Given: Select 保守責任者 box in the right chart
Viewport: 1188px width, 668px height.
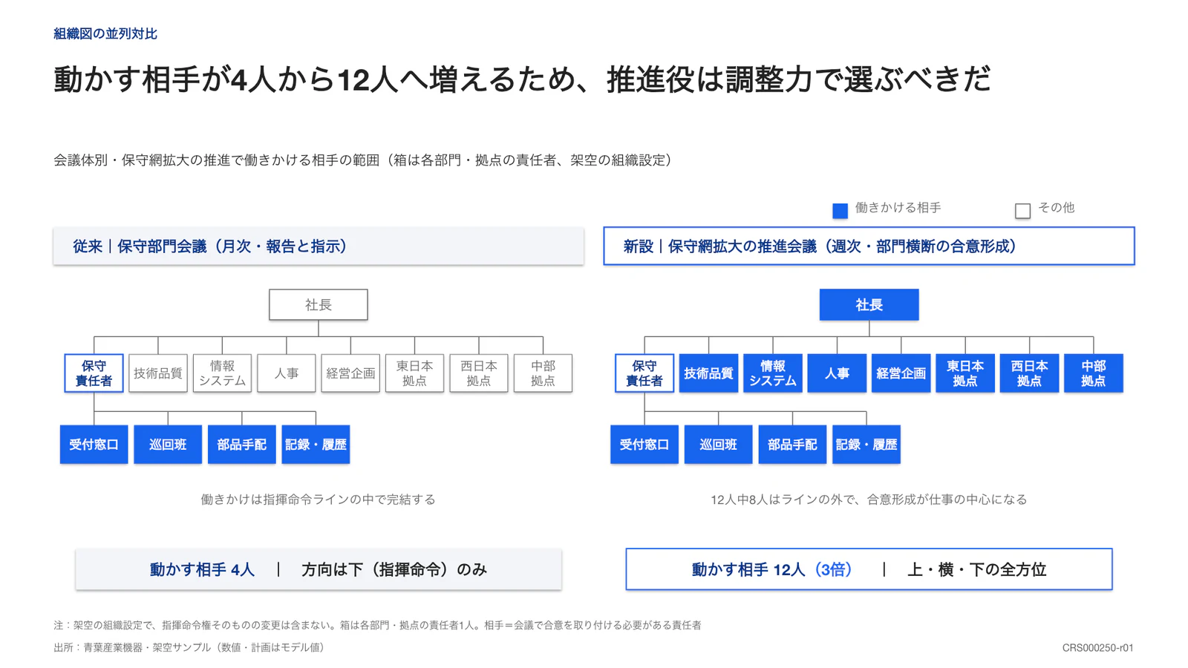Looking at the screenshot, I should coord(644,373).
